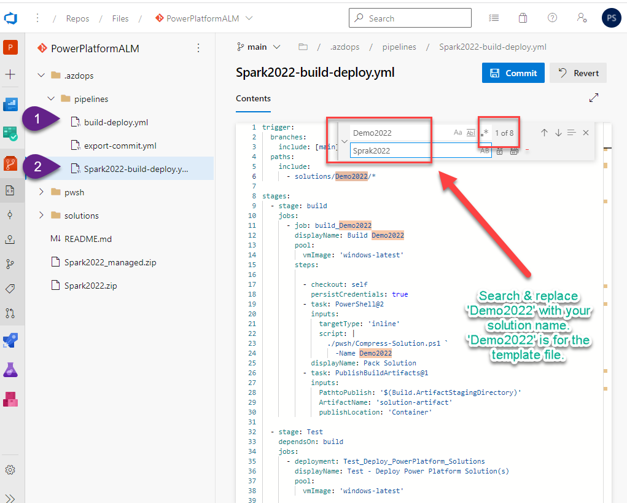The image size is (627, 503).
Task: Toggle Match Whole Word in find box
Action: click(x=471, y=133)
